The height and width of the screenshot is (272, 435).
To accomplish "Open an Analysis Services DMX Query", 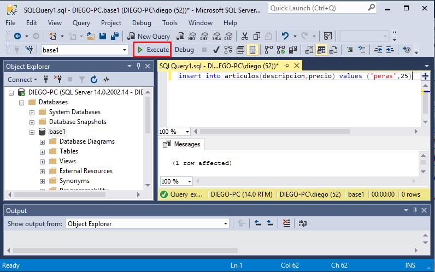I will [x=204, y=36].
